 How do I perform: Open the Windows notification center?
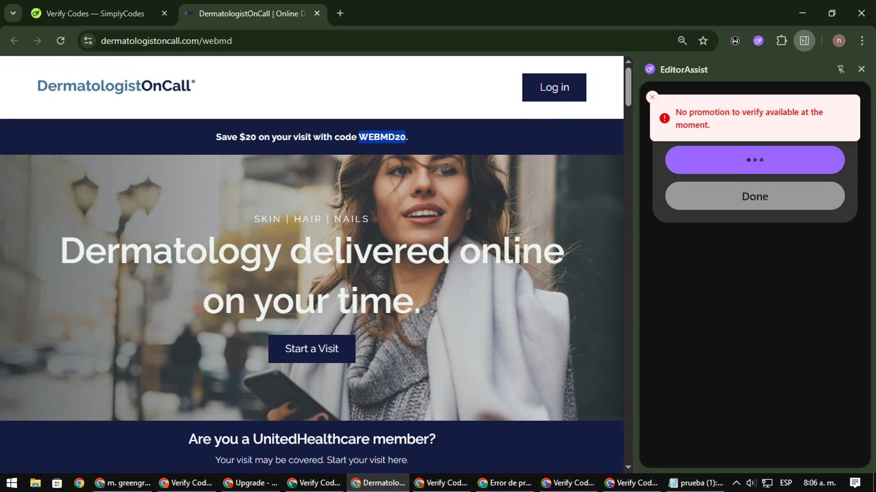(x=855, y=483)
